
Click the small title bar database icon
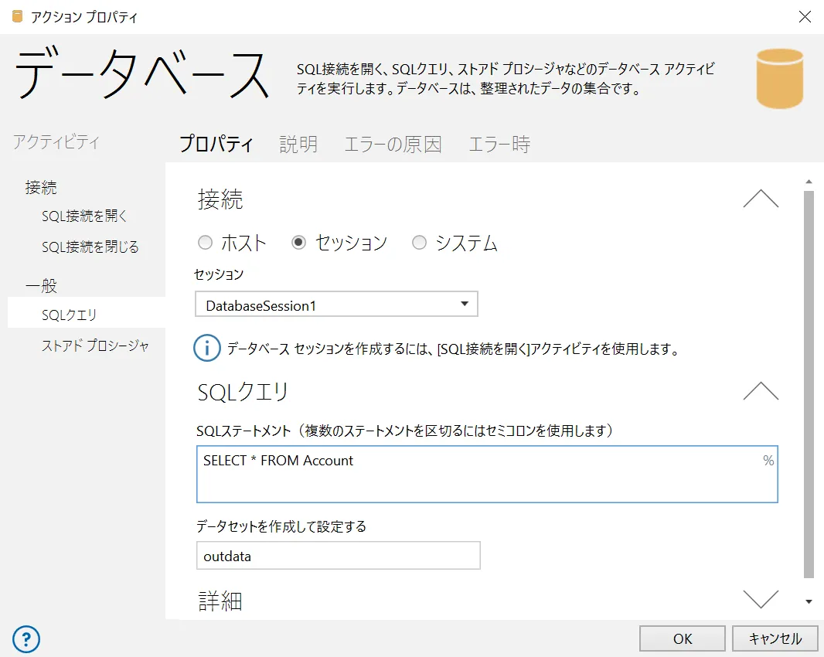tap(17, 16)
